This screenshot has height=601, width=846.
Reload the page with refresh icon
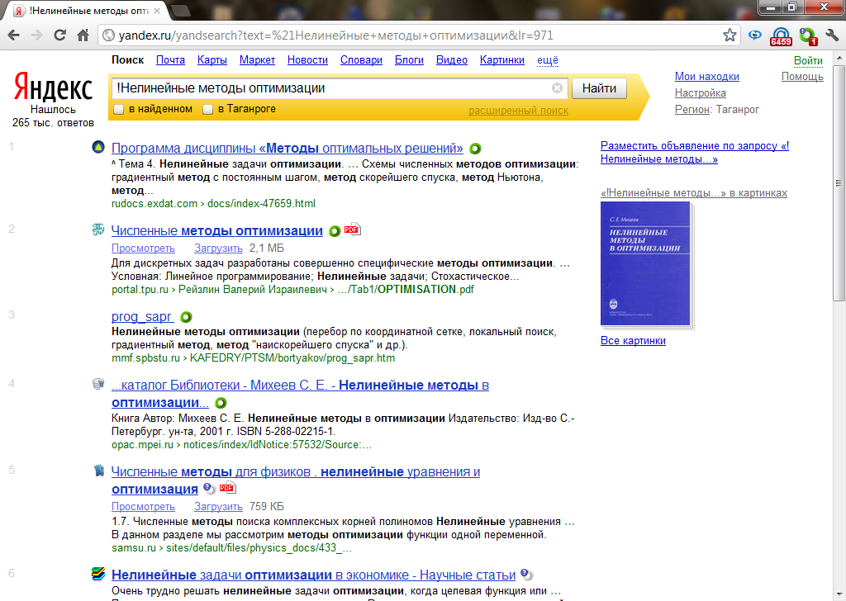[x=59, y=35]
